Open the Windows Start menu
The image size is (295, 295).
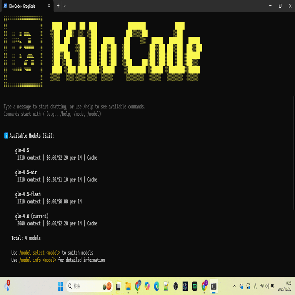(61, 286)
